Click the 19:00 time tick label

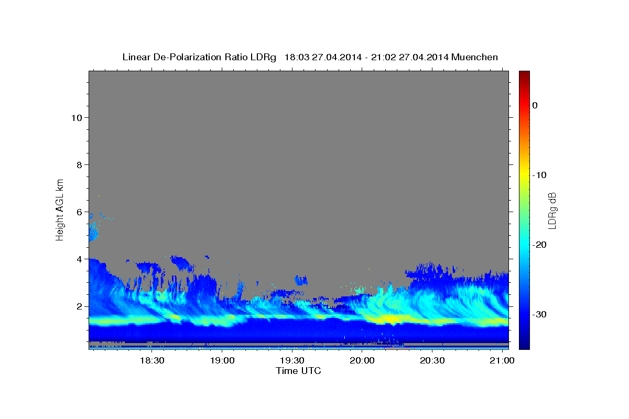tap(222, 361)
